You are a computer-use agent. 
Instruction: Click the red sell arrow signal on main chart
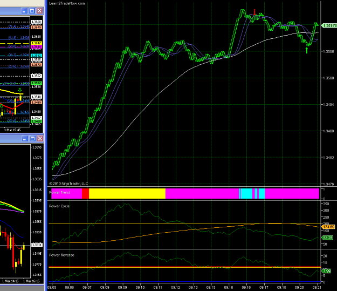coord(255,12)
